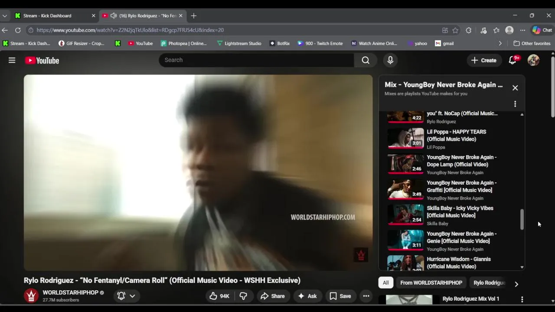
Task: Close the Mix playlist panel
Action: point(515,88)
